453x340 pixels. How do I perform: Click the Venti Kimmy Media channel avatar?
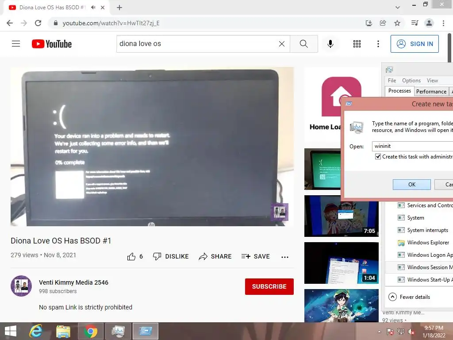point(21,286)
